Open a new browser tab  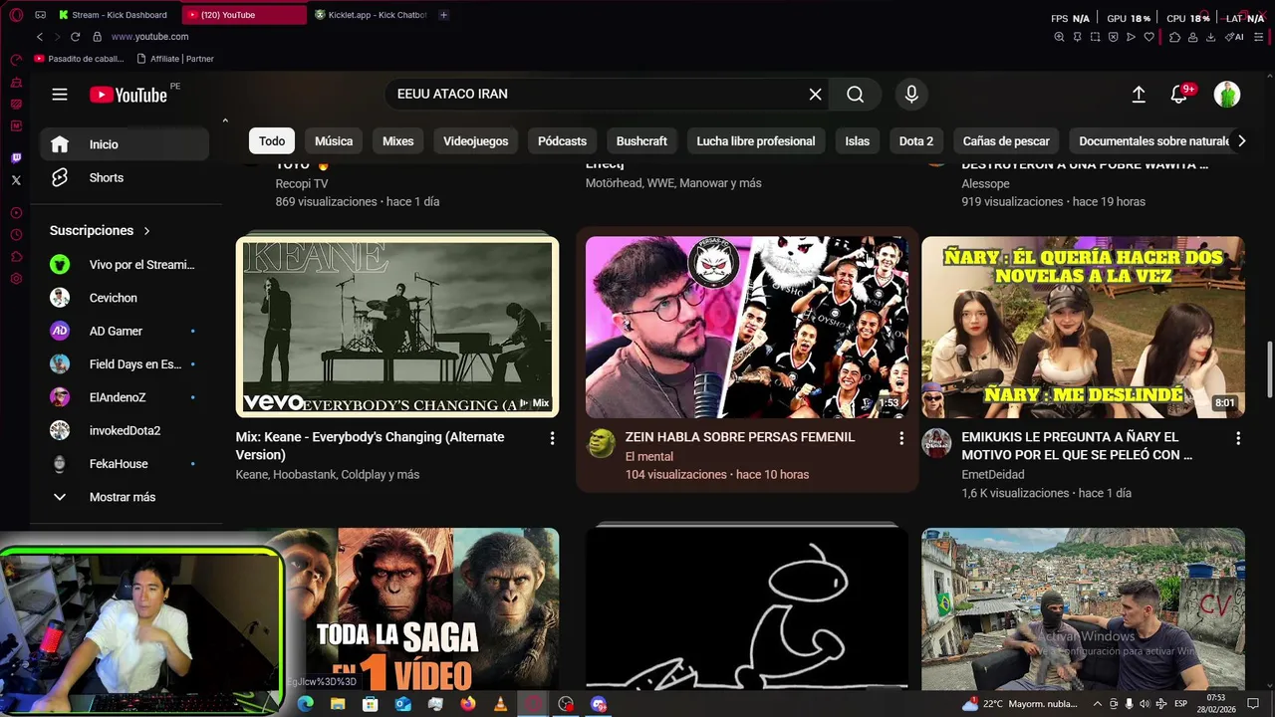pos(443,15)
